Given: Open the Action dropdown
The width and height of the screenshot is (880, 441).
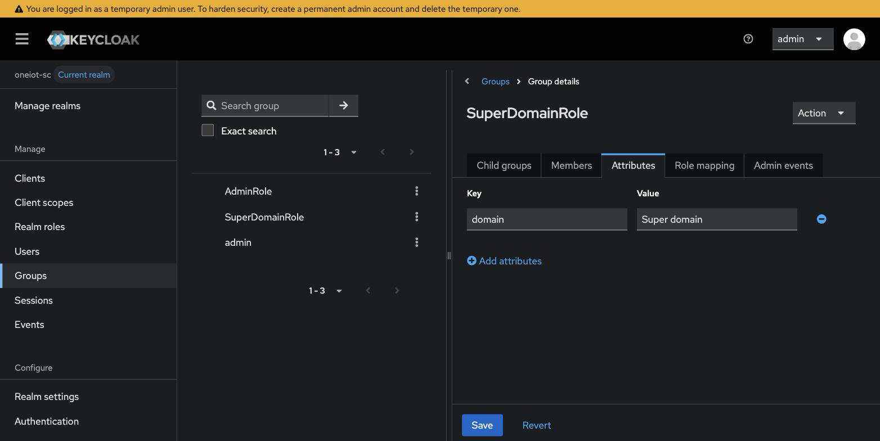Looking at the screenshot, I should click(824, 113).
